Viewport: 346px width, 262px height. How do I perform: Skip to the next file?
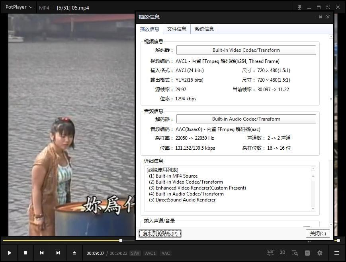point(58,253)
